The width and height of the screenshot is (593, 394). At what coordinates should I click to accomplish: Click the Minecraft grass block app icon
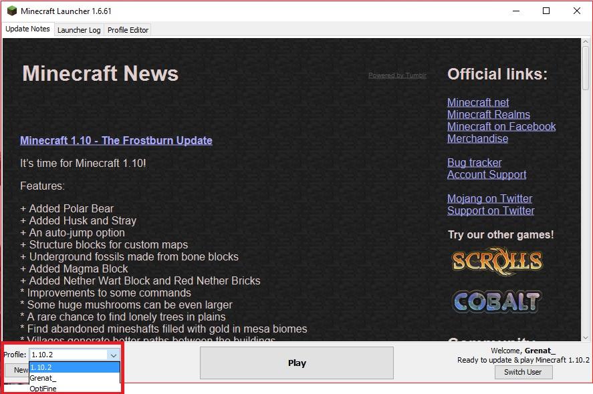click(12, 11)
